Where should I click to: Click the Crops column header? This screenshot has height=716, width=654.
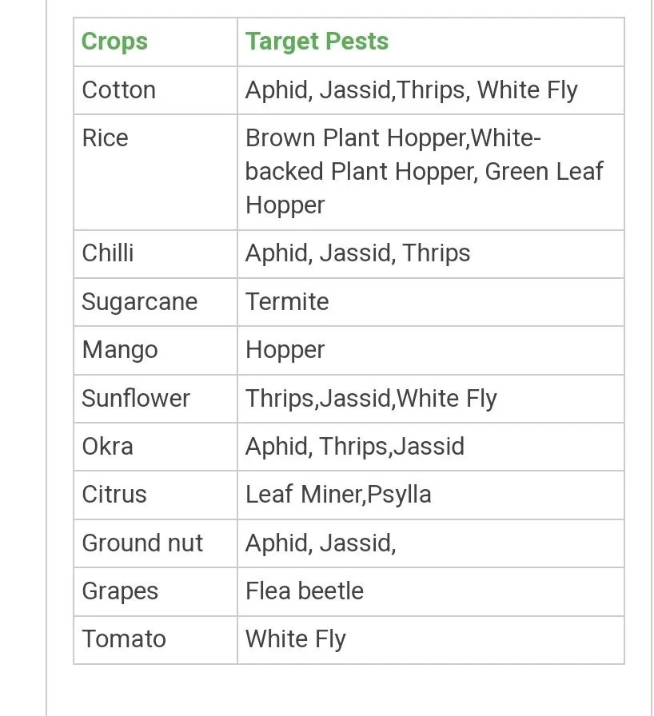click(115, 42)
